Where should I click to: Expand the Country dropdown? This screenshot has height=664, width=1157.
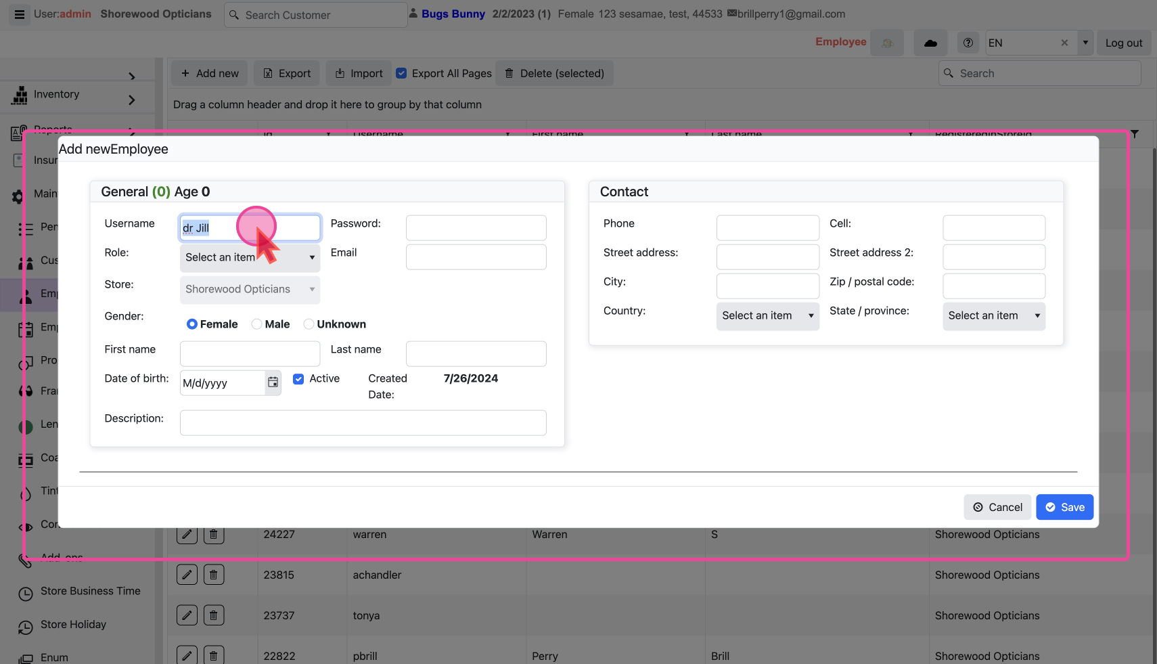(767, 316)
